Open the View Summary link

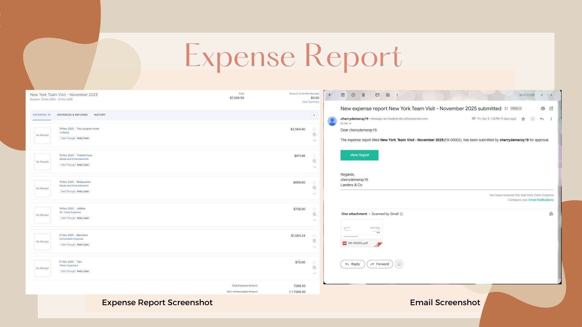(x=310, y=102)
